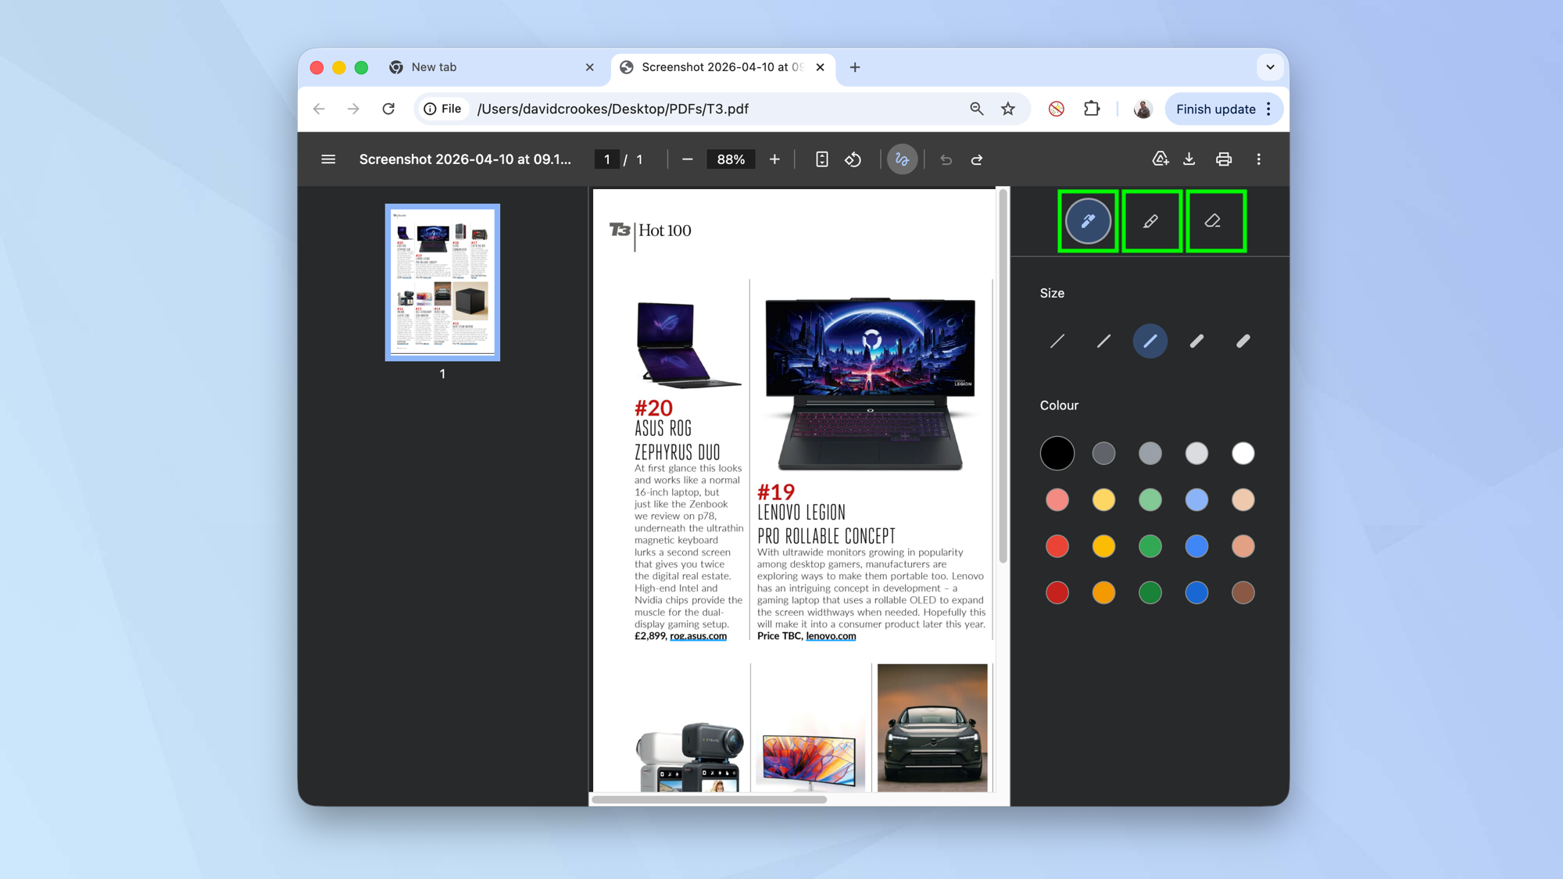Switch to the New tab browser tab
1563x879 pixels.
[433, 67]
